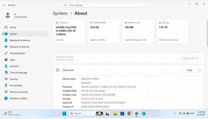Focus the Find a setting search field
208x119 pixels.
tap(104, 5)
